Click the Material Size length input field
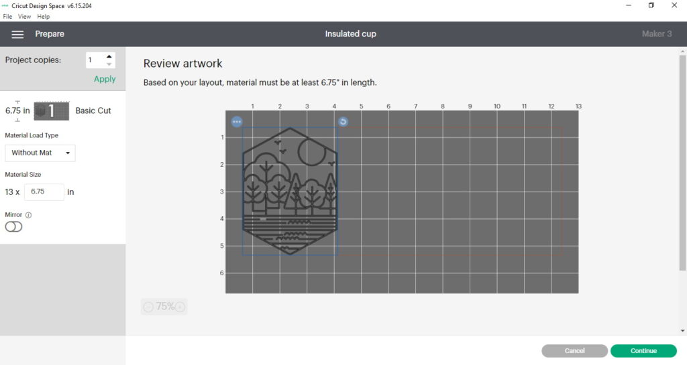The height and width of the screenshot is (365, 687). click(x=44, y=192)
